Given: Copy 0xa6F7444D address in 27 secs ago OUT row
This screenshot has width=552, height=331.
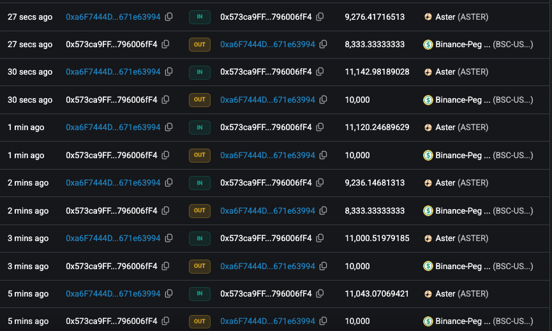Looking at the screenshot, I should pos(323,44).
